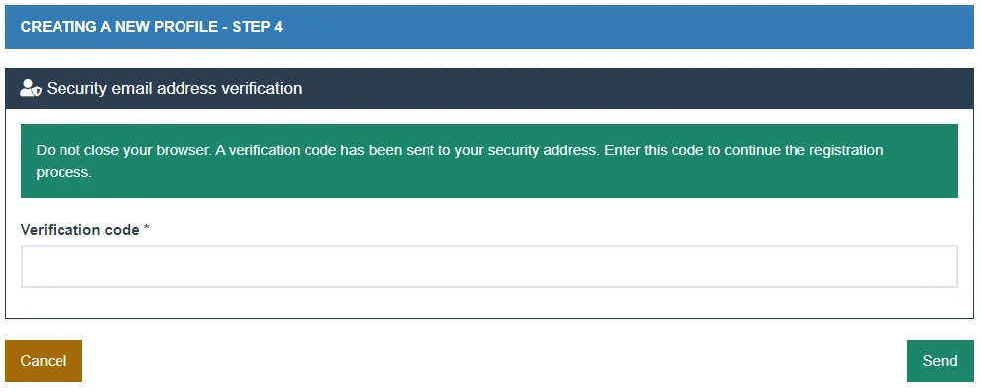
Task: Click the required asterisk beside Verification code
Action: pyautogui.click(x=147, y=229)
